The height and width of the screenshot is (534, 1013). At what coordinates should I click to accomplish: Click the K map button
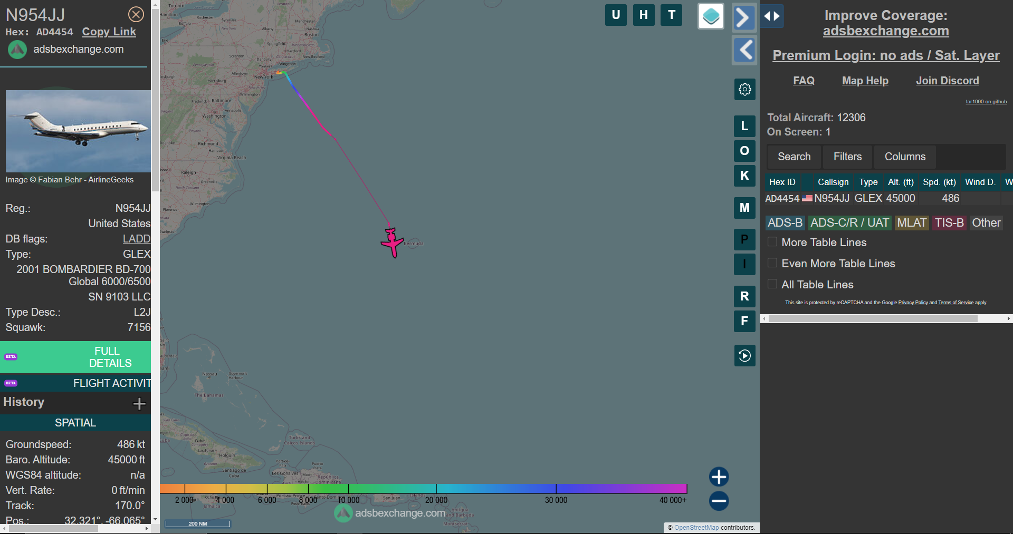(x=744, y=176)
